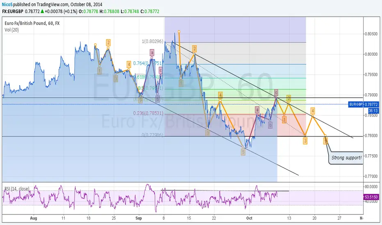Select the FX:EURGBP symbol label

point(13,11)
